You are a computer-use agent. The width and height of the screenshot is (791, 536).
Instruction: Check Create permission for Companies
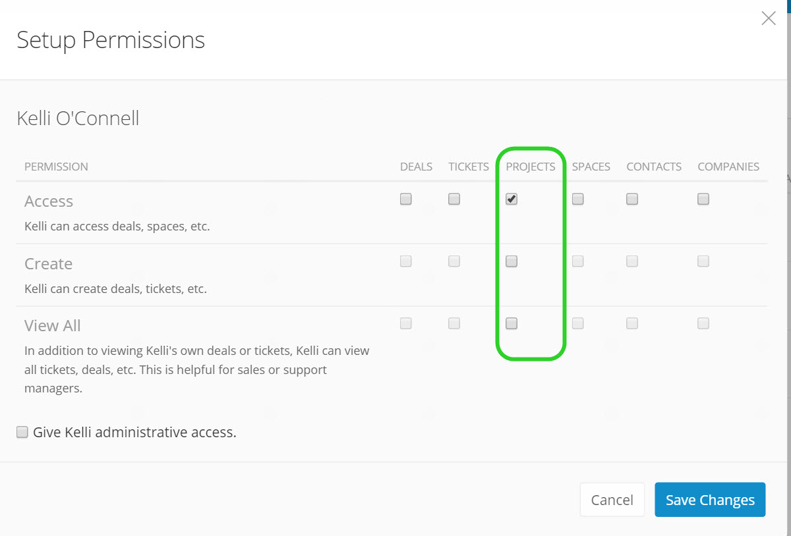tap(703, 261)
